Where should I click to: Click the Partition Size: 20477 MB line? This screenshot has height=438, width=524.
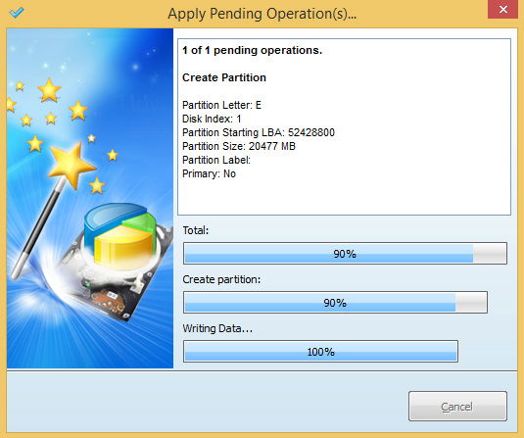click(239, 146)
